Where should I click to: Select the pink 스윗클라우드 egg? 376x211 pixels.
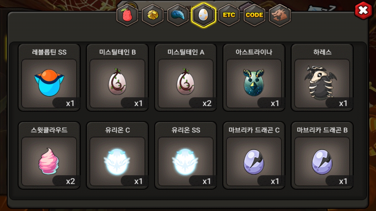pyautogui.click(x=49, y=155)
